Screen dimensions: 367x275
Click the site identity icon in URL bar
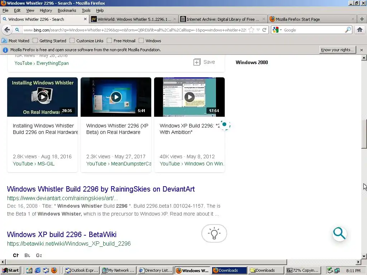click(x=17, y=30)
